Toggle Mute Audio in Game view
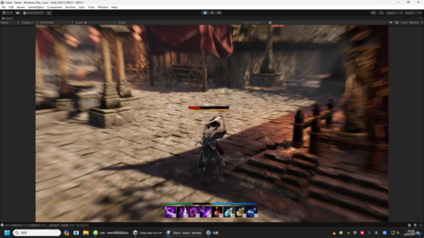The height and width of the screenshot is (238, 424). click(391, 22)
